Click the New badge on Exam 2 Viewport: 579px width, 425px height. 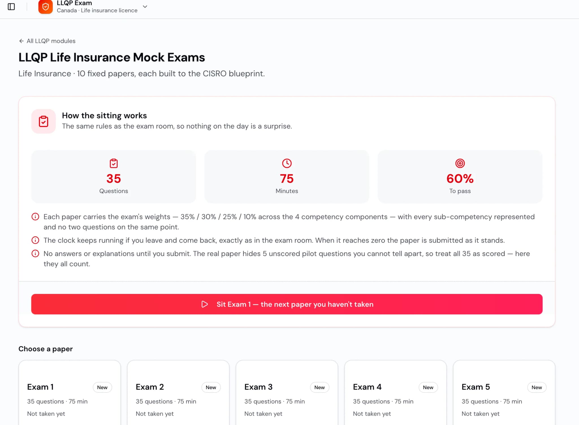click(x=211, y=387)
